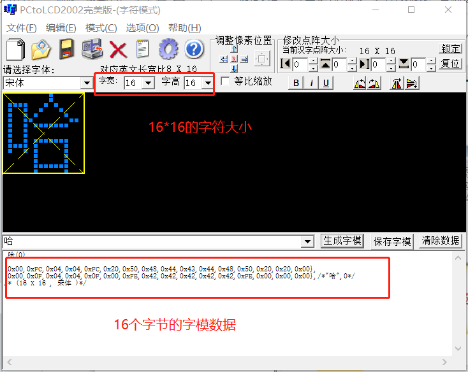Open the 宋体 font dropdown
The height and width of the screenshot is (372, 468).
tap(87, 83)
